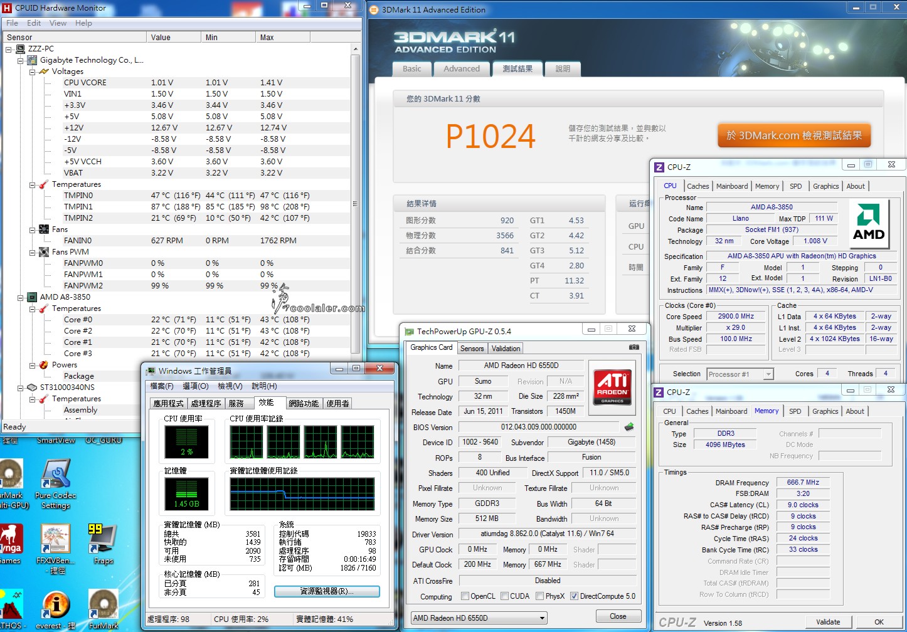Click the BIOS save chip icon
The image size is (907, 632).
pyautogui.click(x=629, y=427)
